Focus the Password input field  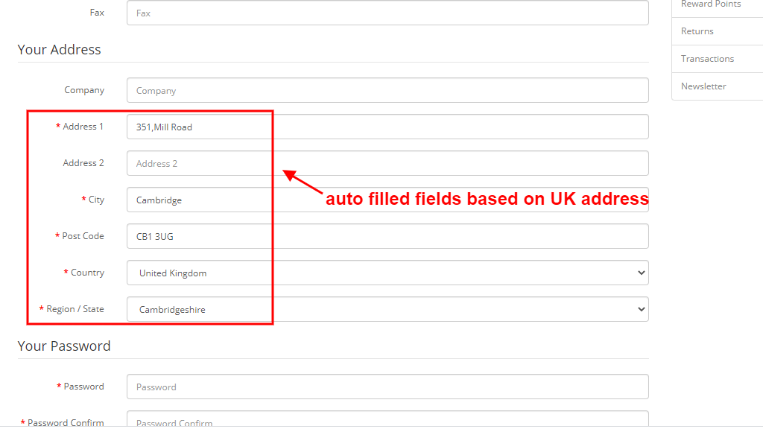click(387, 386)
